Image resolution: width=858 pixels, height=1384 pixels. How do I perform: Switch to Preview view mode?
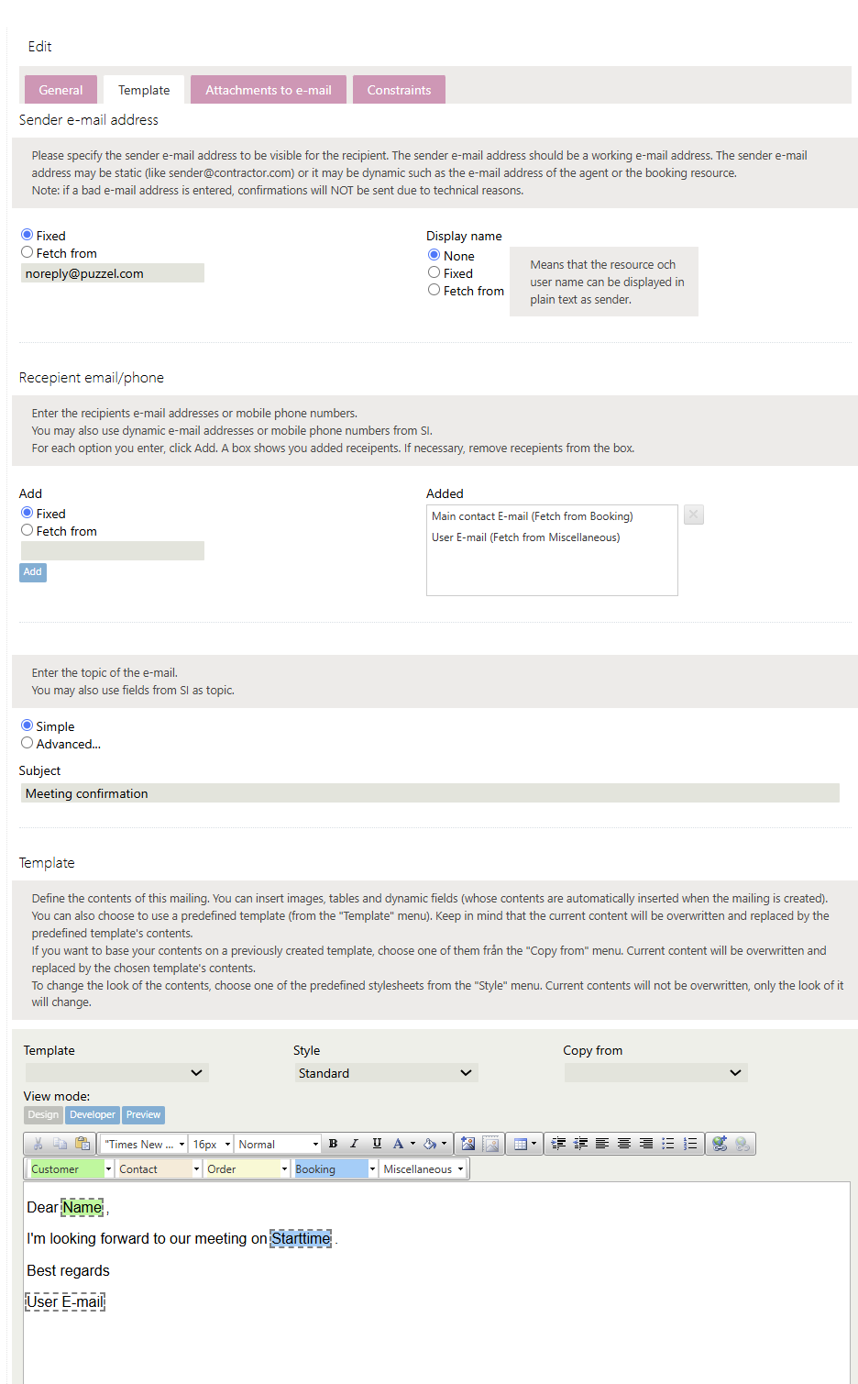[143, 1115]
